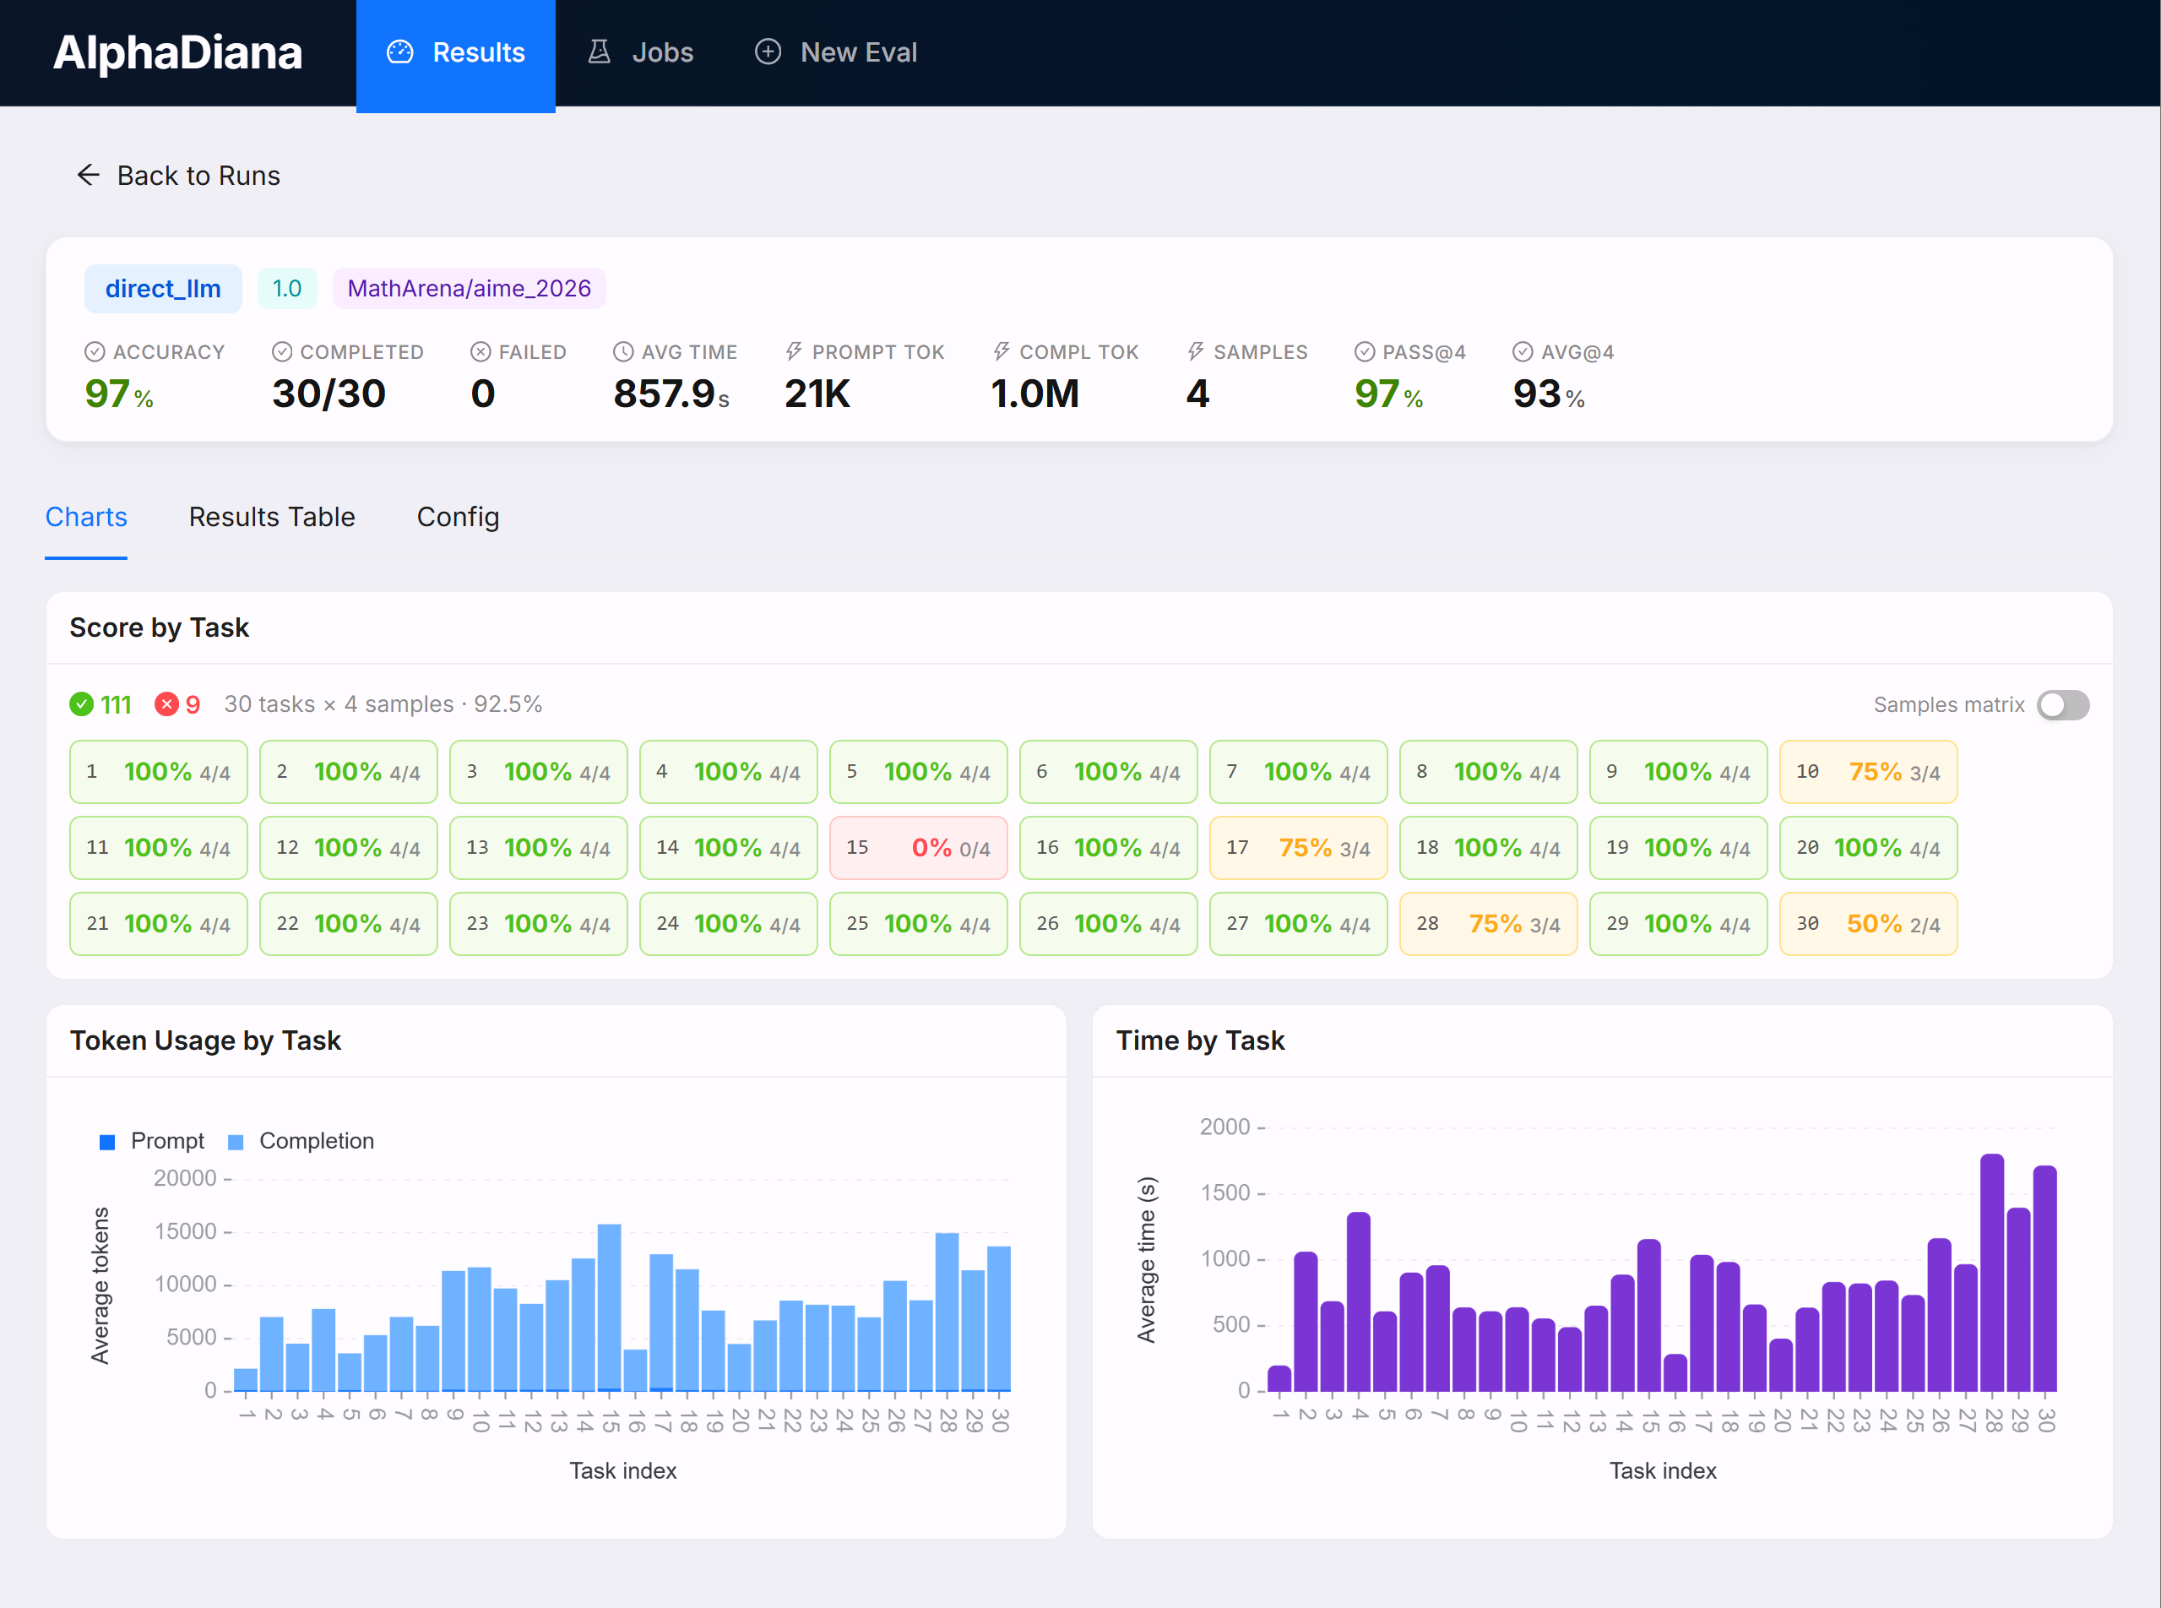Click the 1.0 version tag
Image resolution: width=2161 pixels, height=1608 pixels.
(x=287, y=288)
